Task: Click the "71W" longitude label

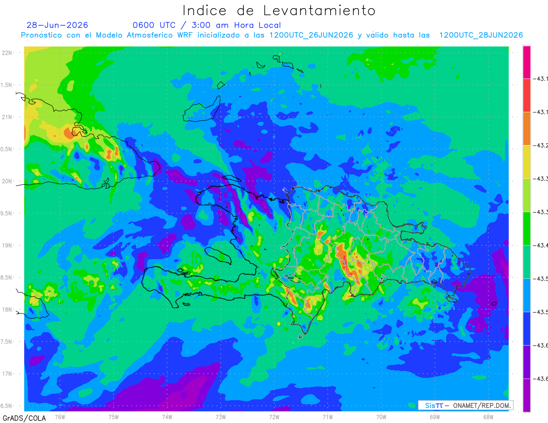Action: (327, 417)
